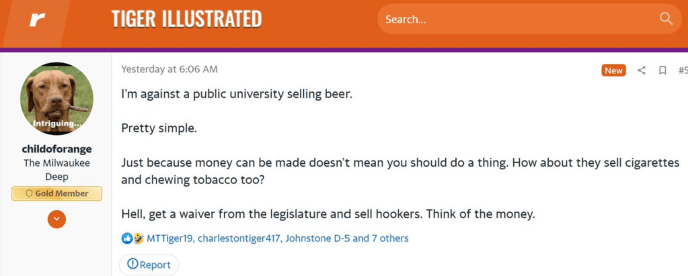The width and height of the screenshot is (688, 276).
Task: Click the search magnifier icon
Action: pos(666,19)
